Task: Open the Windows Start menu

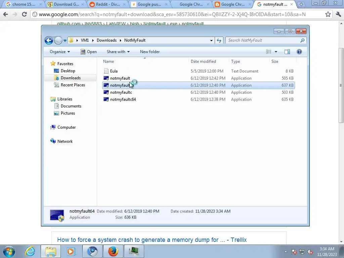Action: (9, 251)
